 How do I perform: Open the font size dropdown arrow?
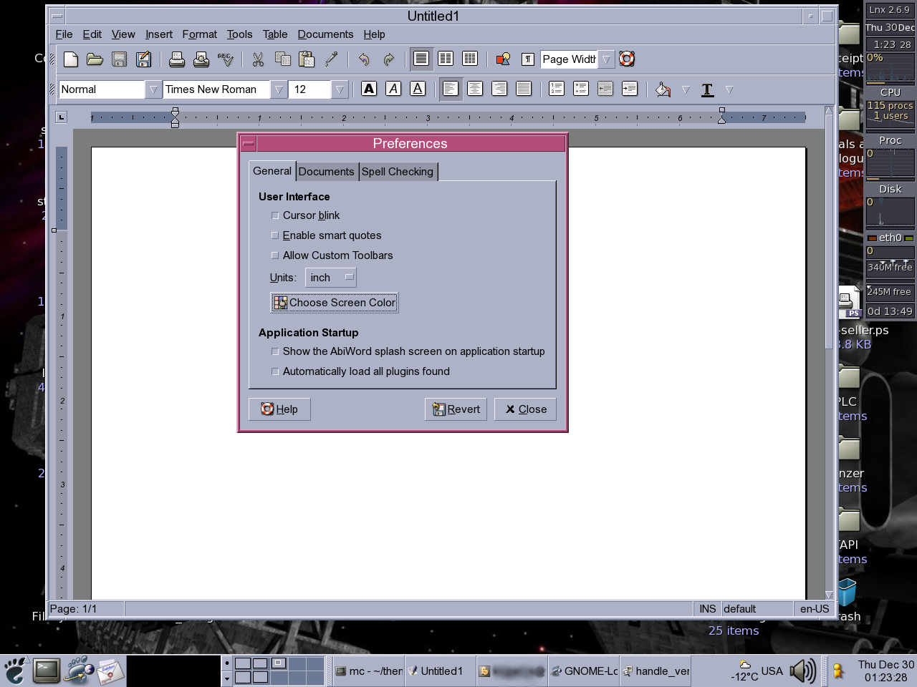(x=340, y=89)
